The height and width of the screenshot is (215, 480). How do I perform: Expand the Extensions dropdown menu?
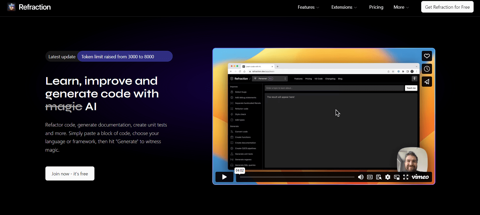(x=344, y=7)
